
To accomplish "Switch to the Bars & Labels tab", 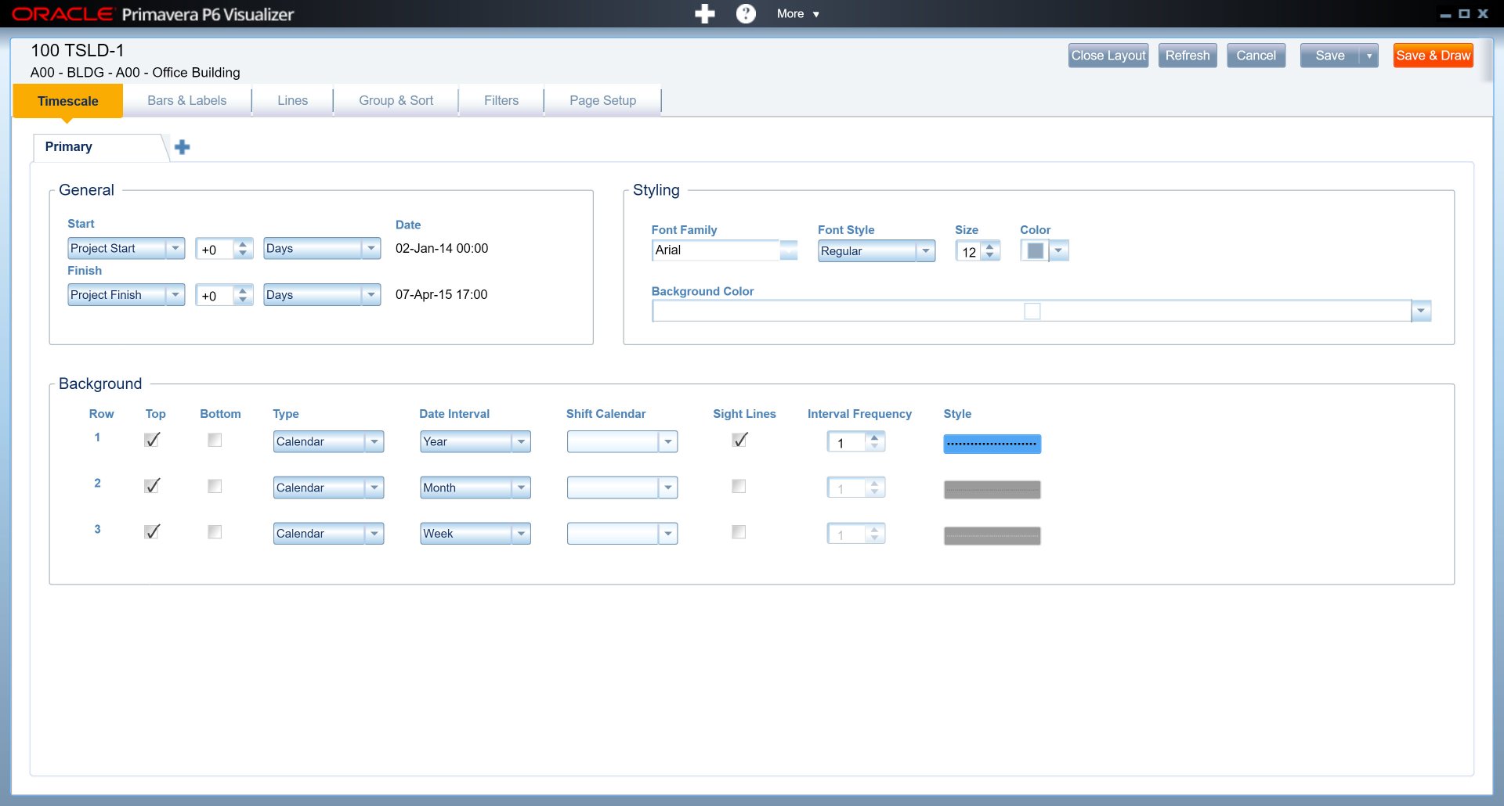I will point(186,101).
